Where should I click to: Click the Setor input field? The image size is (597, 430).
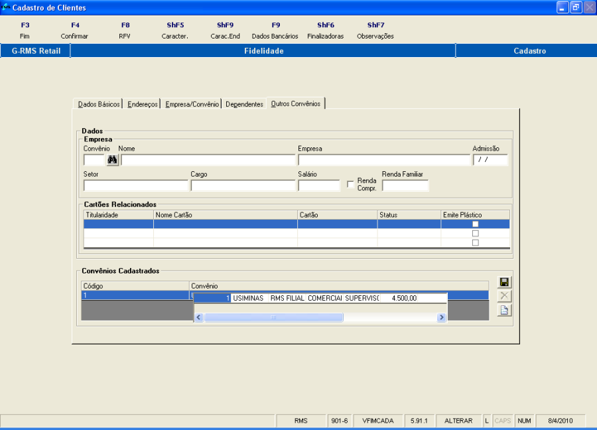click(x=135, y=186)
